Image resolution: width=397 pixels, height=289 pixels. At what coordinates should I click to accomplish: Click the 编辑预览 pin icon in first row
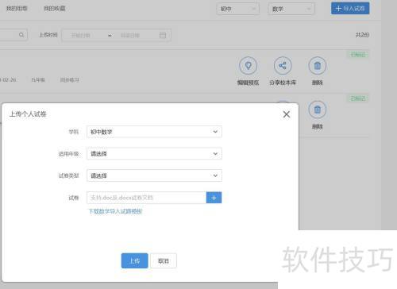[x=248, y=65]
